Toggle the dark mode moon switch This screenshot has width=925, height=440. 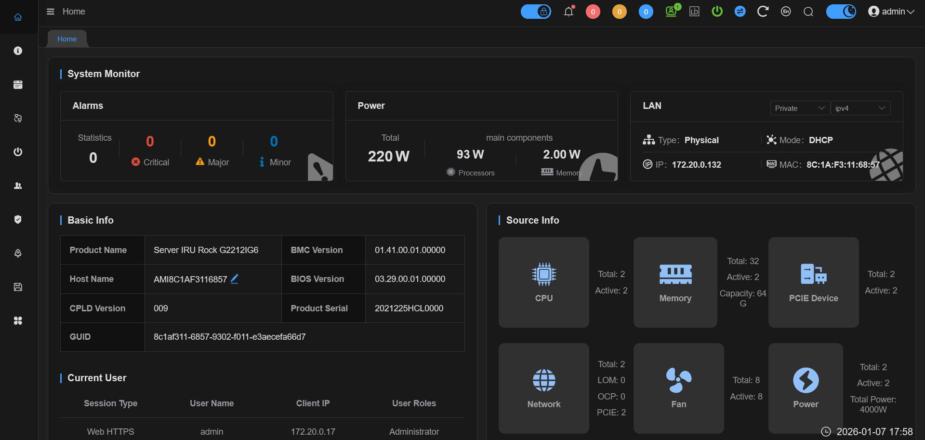[841, 12]
